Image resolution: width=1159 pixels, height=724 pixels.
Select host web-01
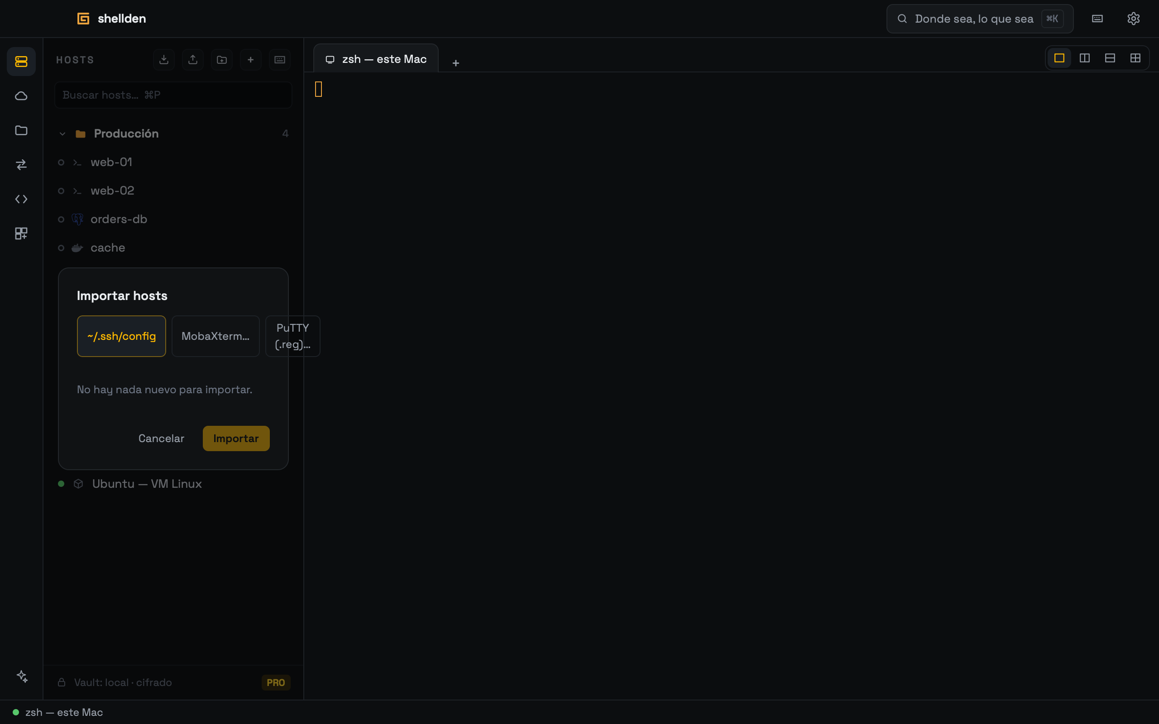tap(173, 162)
